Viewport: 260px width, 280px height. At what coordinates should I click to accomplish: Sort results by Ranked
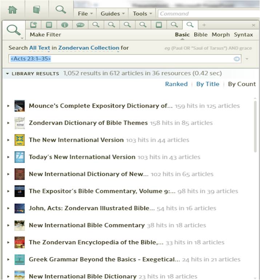tap(176, 84)
